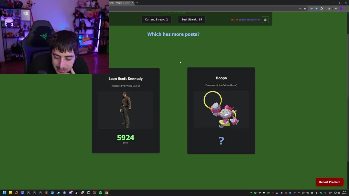Click the NVIDIA tray icon
The image size is (349, 196).
coord(251,193)
